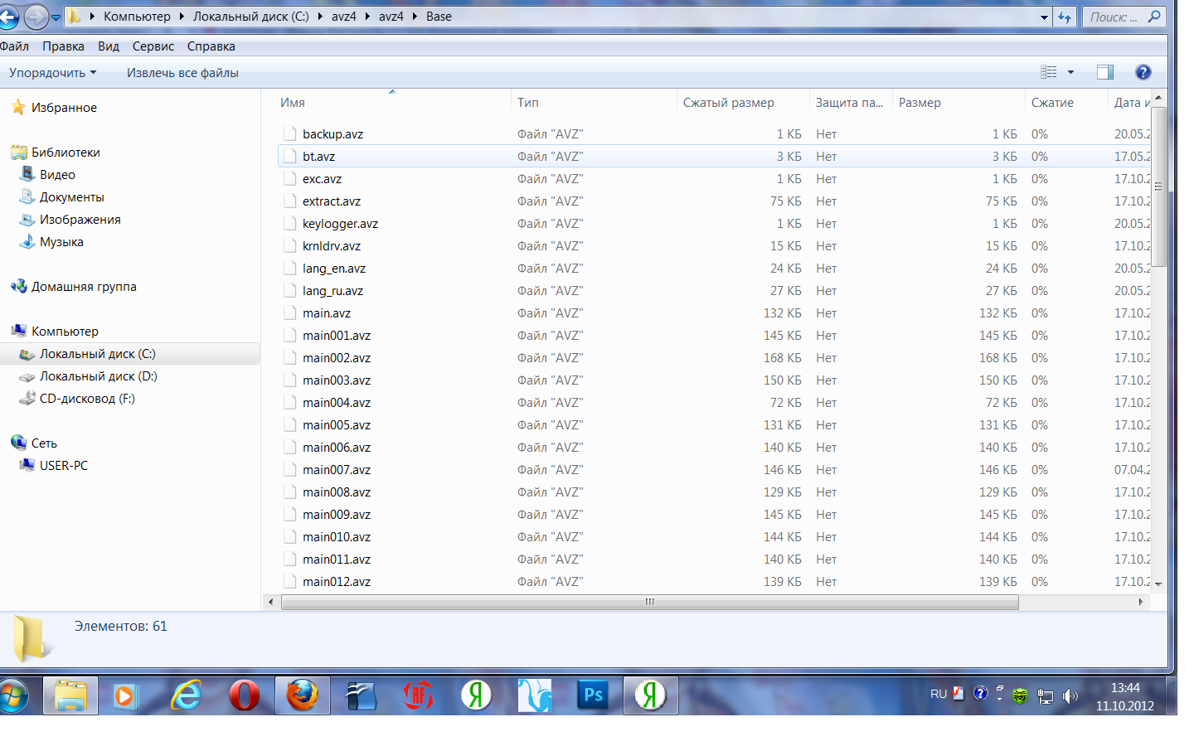Image resolution: width=1194 pixels, height=746 pixels.
Task: Show the preview pane using its toolbar icon
Action: pos(1104,72)
